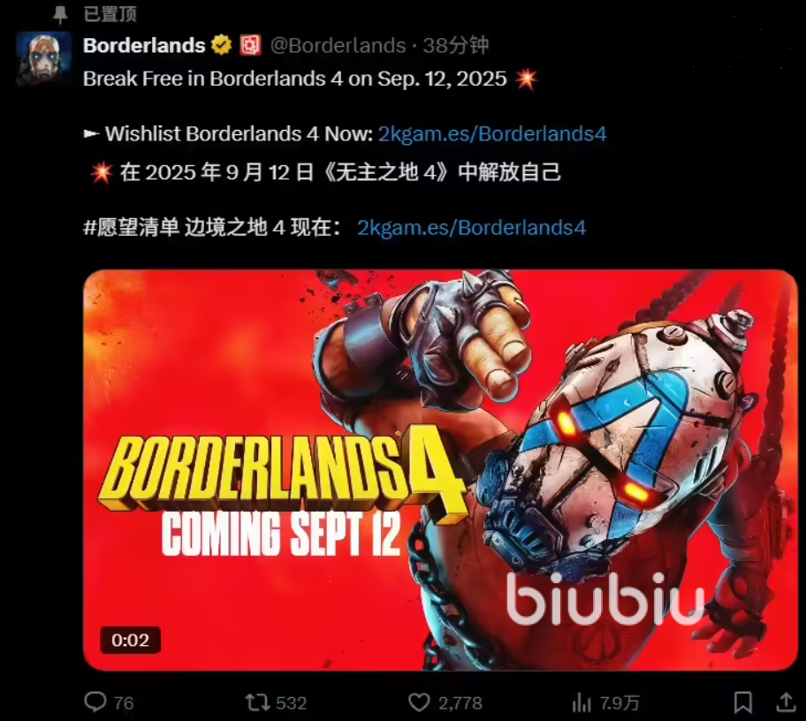Follow the 2kgam.es link in Chinese translation
The height and width of the screenshot is (721, 806).
(471, 228)
